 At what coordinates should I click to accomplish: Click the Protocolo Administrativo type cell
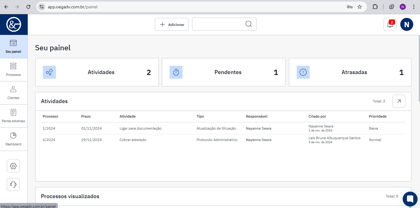tap(217, 140)
